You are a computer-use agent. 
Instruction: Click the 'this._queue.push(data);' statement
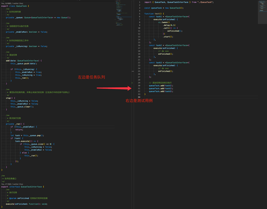pyautogui.click(x=24, y=64)
